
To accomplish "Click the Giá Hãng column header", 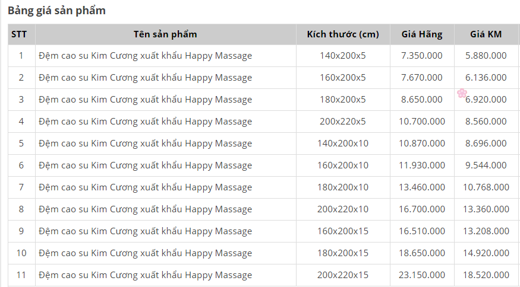I will click(x=422, y=34).
